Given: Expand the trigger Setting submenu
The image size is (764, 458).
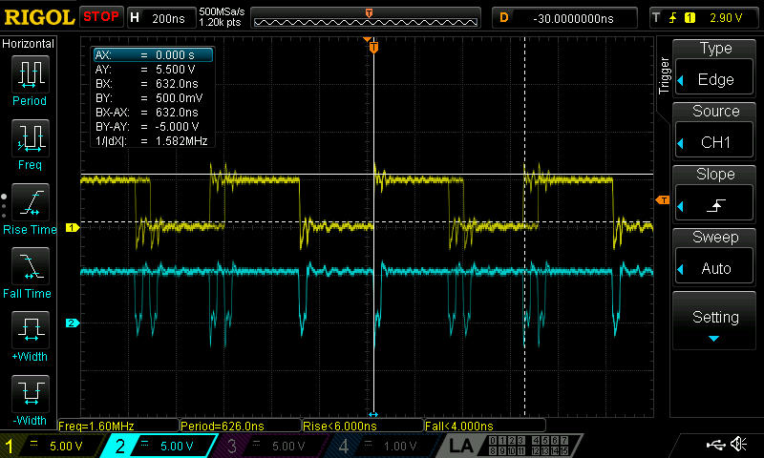Looking at the screenshot, I should 714,321.
